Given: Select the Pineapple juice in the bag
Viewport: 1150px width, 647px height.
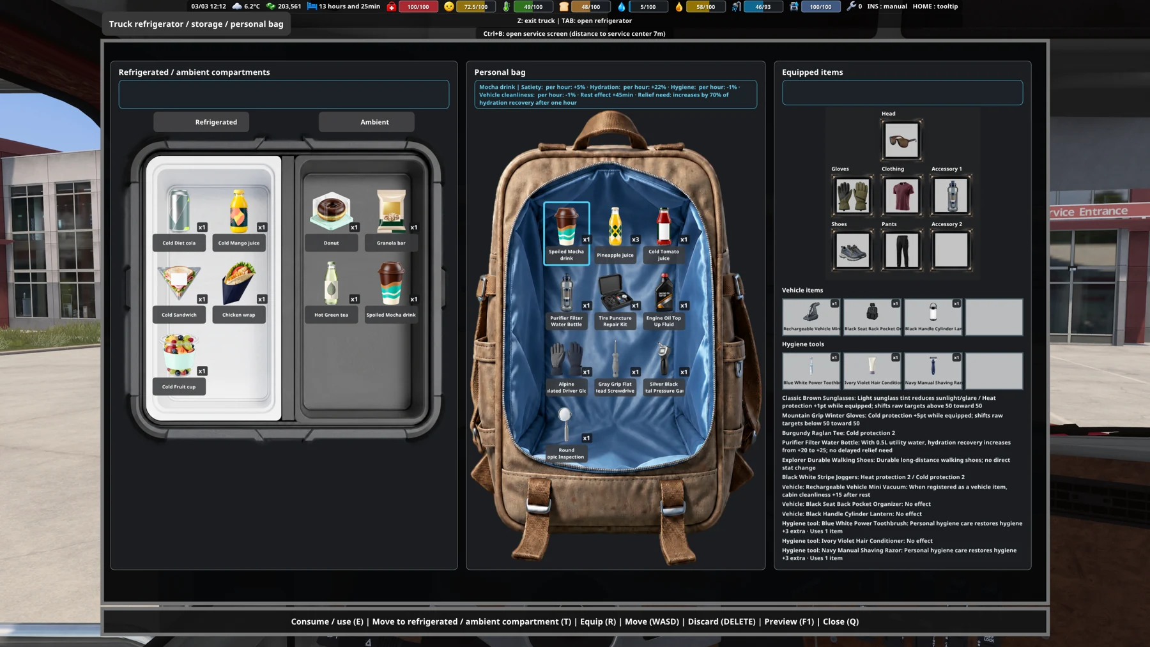Looking at the screenshot, I should (615, 233).
